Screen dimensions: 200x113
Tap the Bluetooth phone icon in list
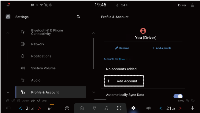23,32
